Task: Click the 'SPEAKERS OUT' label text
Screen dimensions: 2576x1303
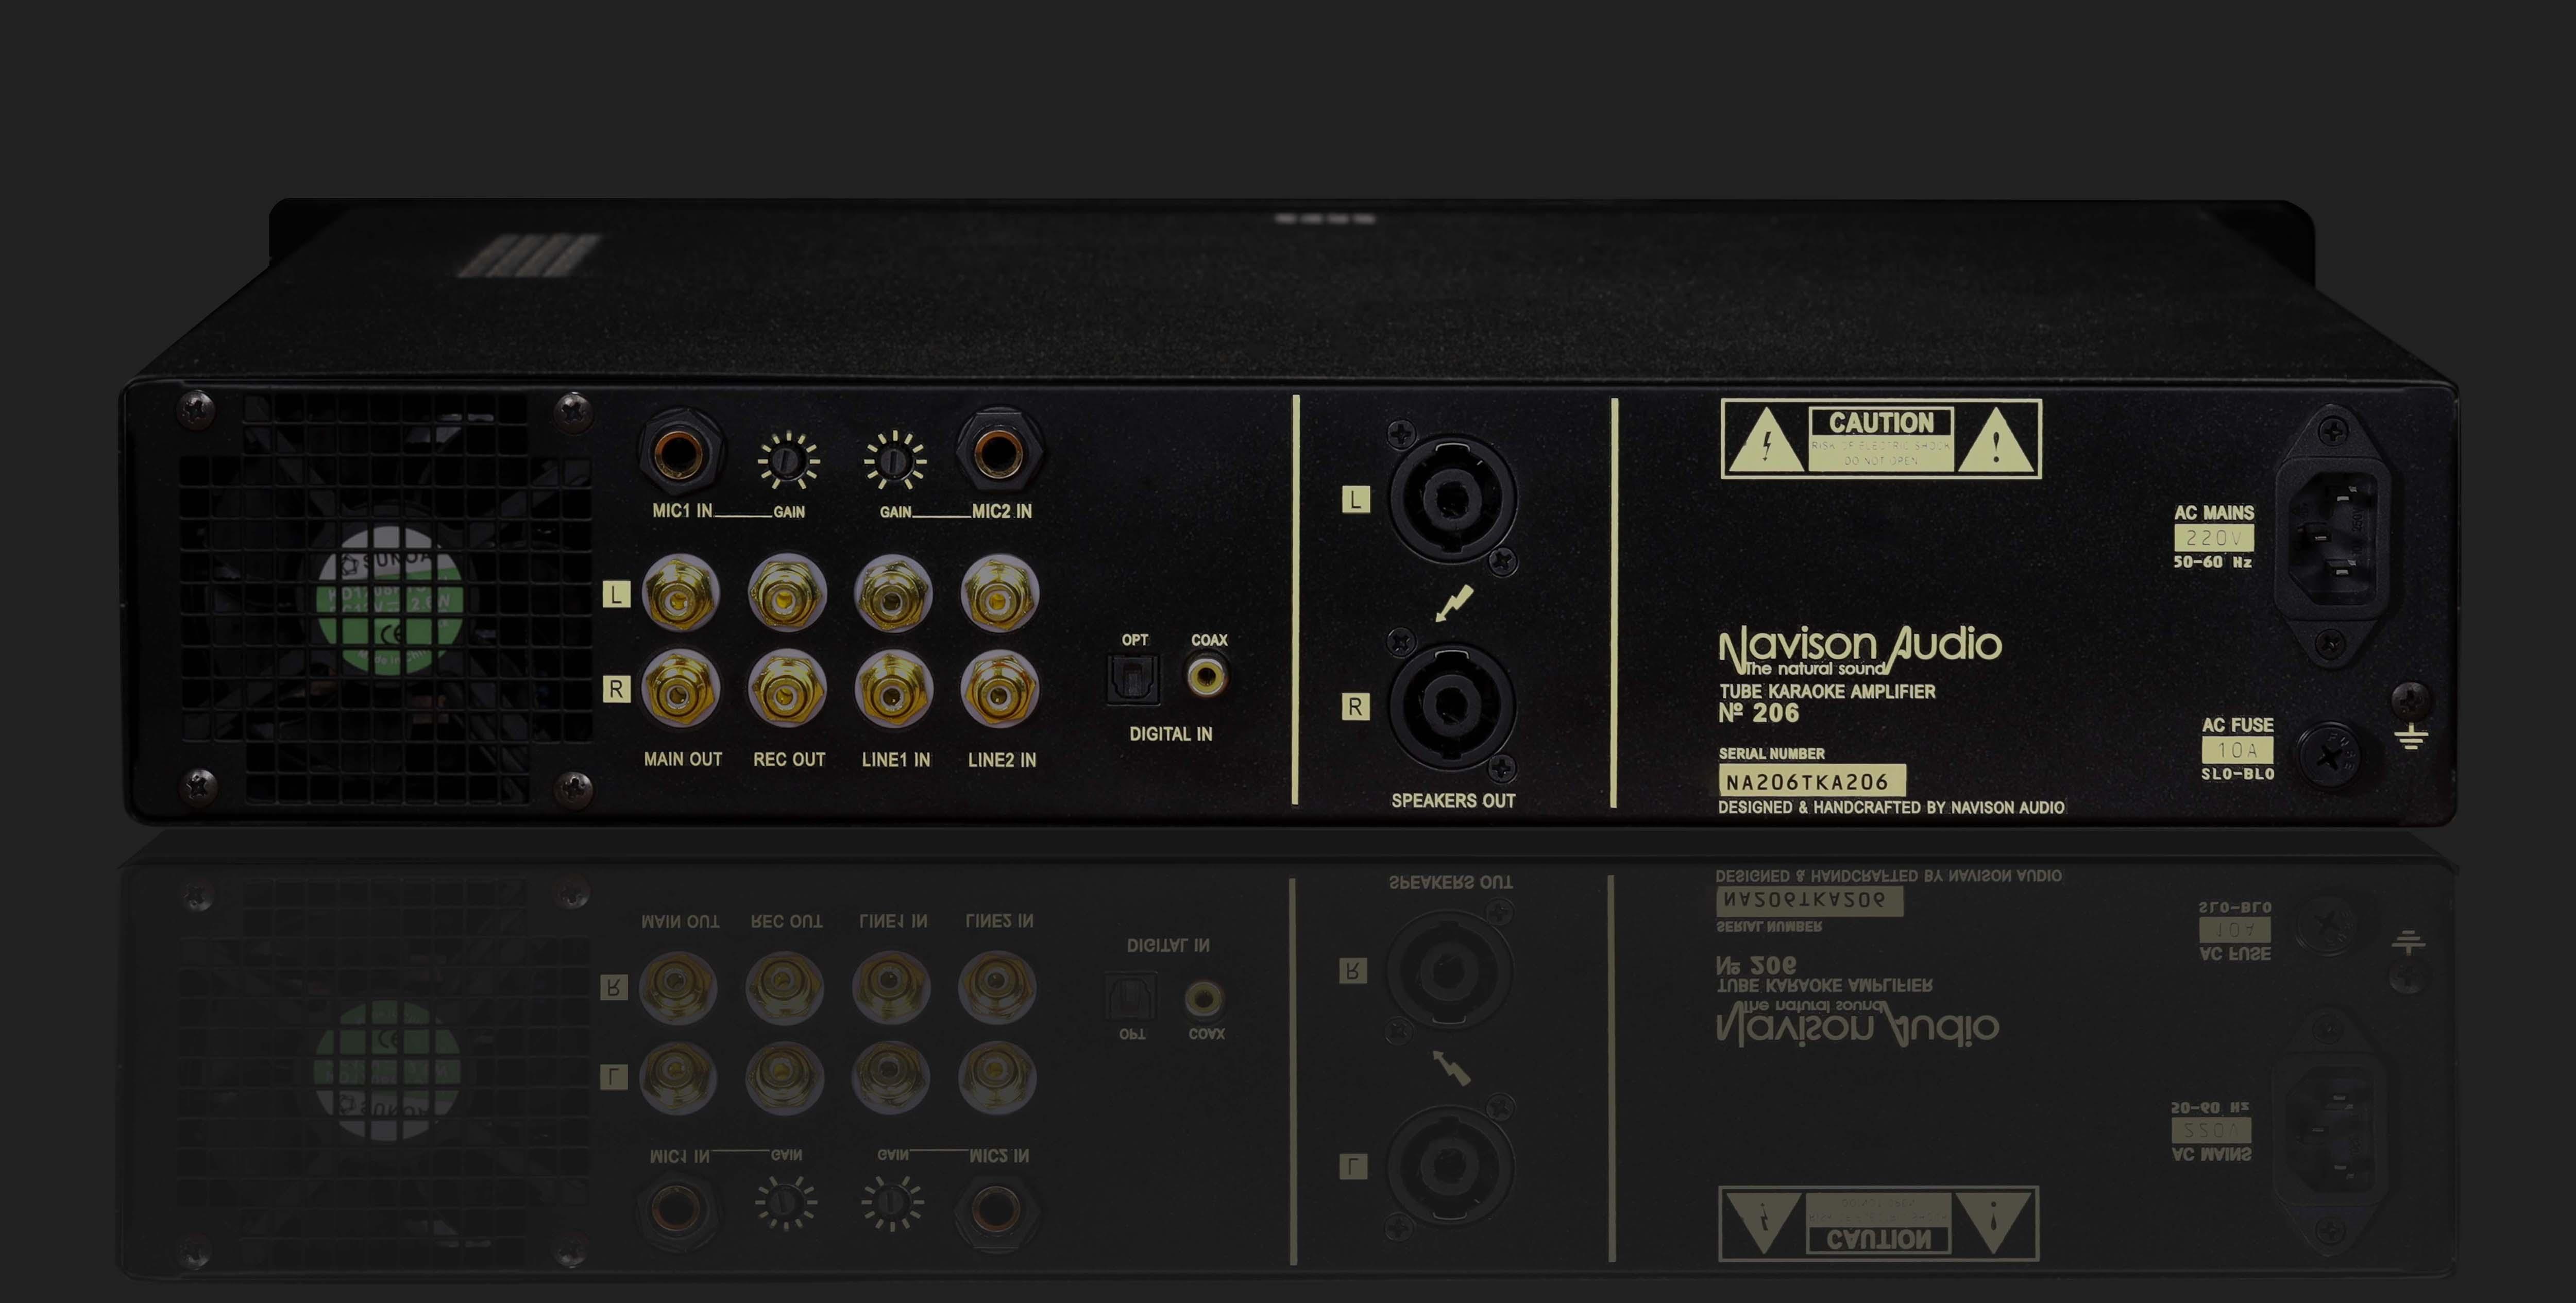Action: click(x=1453, y=801)
